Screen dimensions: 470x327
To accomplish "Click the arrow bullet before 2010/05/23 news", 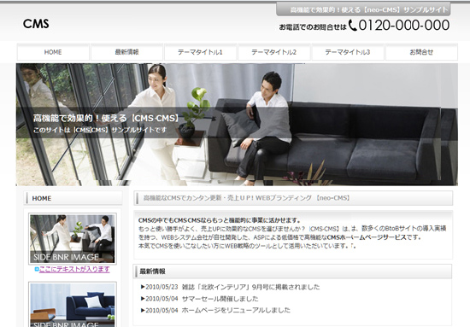I will point(143,287).
